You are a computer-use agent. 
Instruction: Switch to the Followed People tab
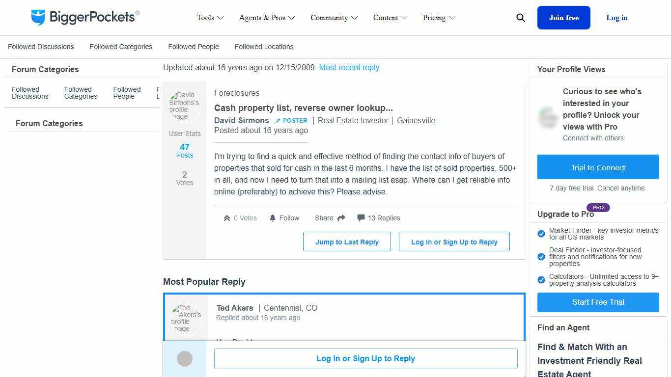pos(193,47)
